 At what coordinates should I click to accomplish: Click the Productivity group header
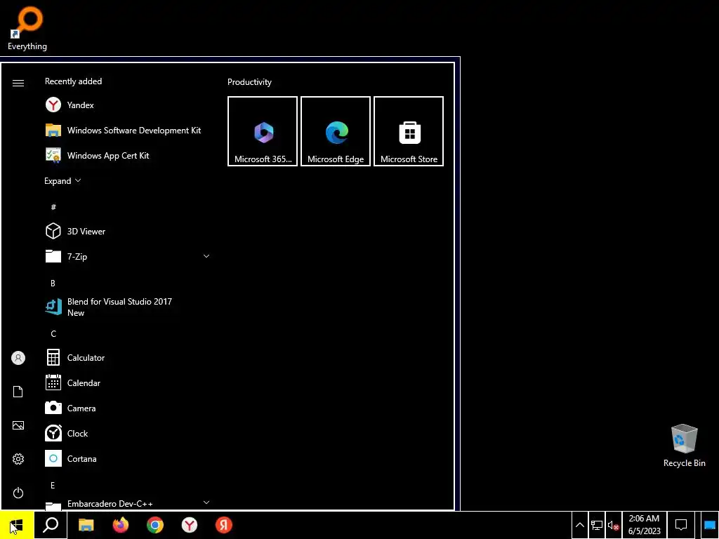pyautogui.click(x=249, y=82)
